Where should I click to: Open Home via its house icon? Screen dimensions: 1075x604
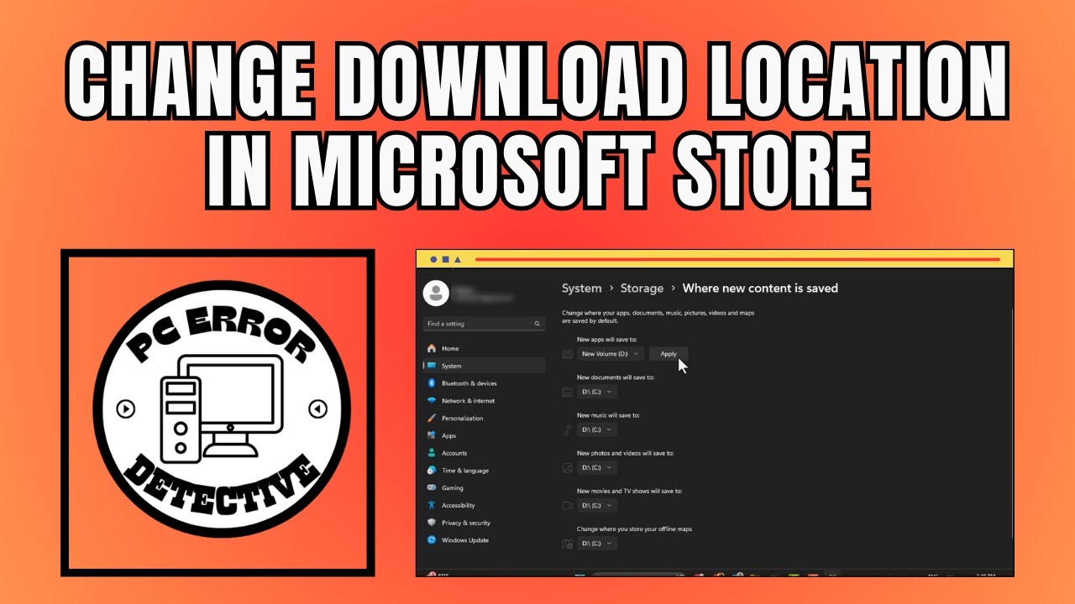pos(432,348)
